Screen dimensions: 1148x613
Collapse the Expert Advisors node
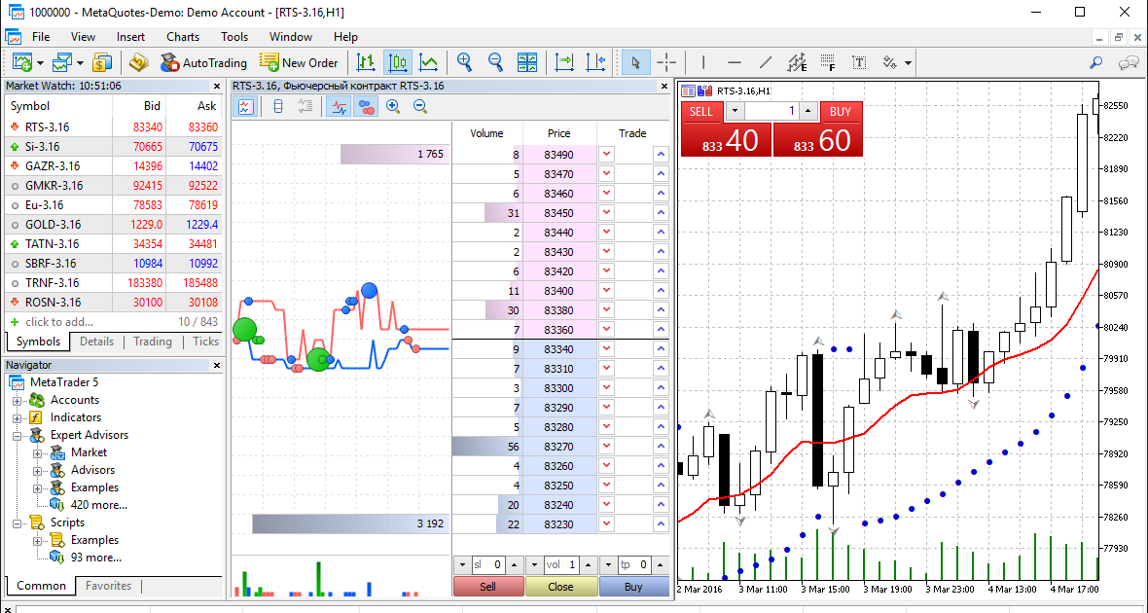point(17,435)
